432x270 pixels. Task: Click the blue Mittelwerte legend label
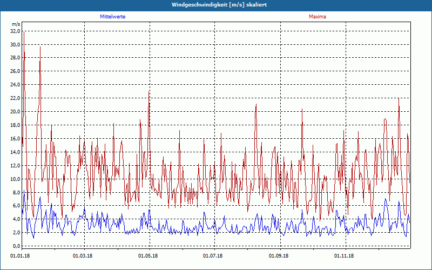[112, 17]
